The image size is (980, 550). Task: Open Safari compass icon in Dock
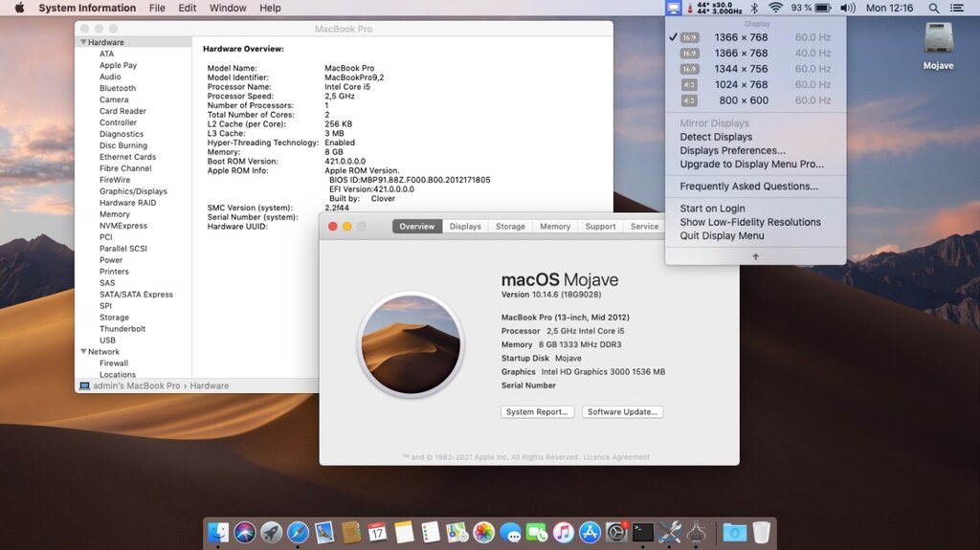coord(298,533)
